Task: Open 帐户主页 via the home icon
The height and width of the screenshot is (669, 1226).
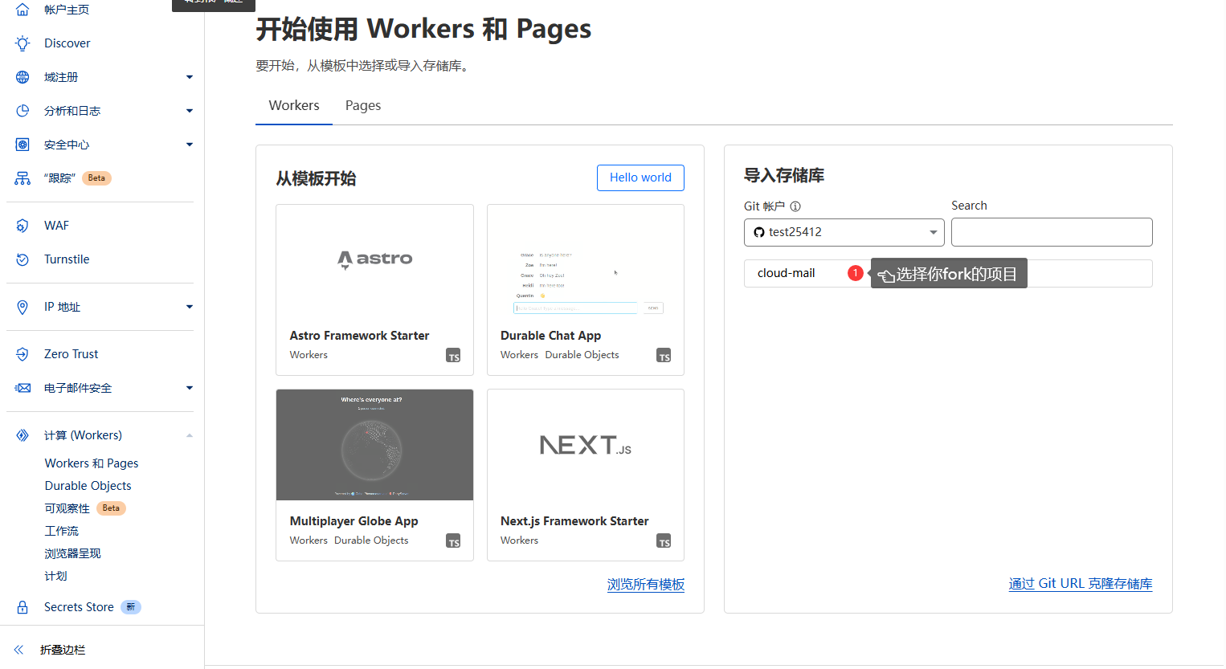Action: click(22, 9)
